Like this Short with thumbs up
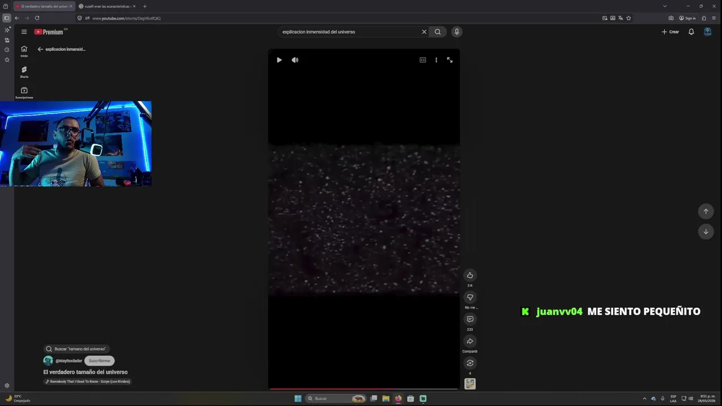 [x=470, y=275]
